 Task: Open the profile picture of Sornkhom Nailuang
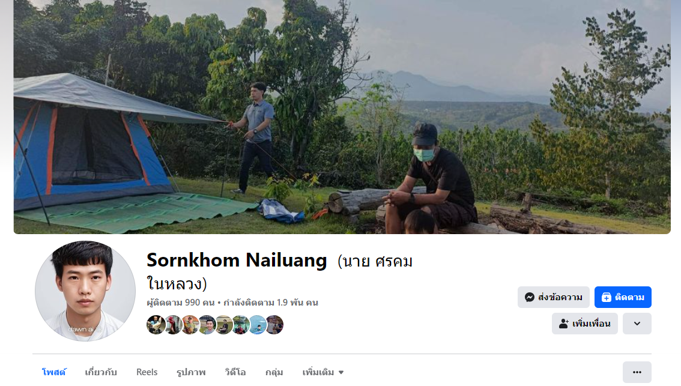(85, 291)
